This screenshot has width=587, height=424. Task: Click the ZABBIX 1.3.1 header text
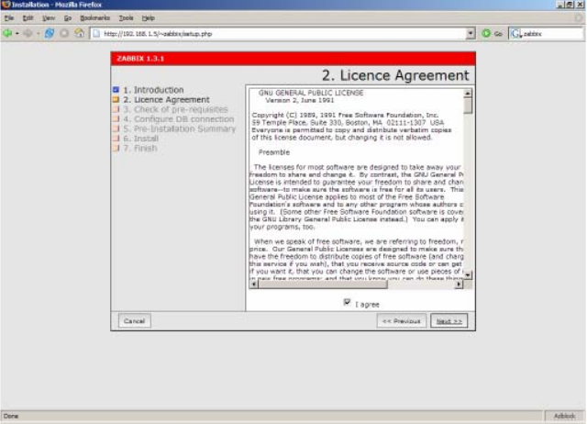pos(140,59)
